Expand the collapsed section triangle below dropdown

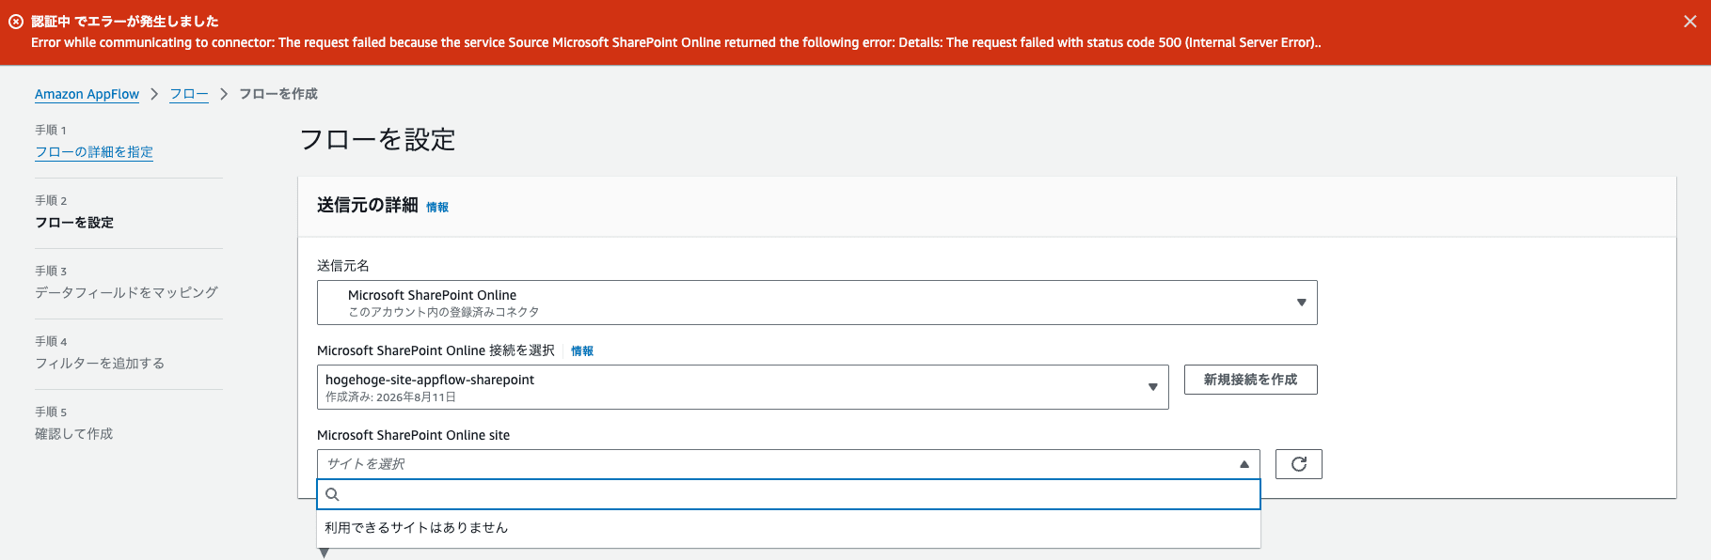point(324,553)
